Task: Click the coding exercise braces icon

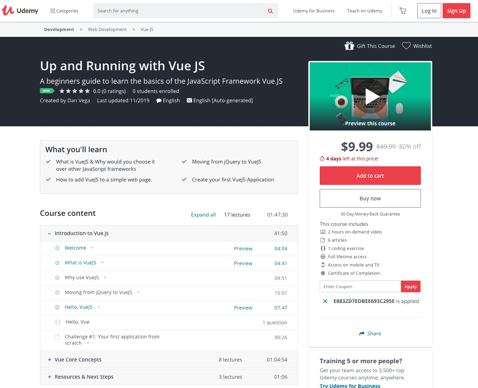Action: 323,249
